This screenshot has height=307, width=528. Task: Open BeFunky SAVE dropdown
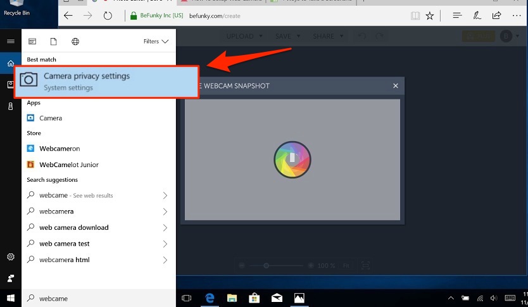(287, 36)
